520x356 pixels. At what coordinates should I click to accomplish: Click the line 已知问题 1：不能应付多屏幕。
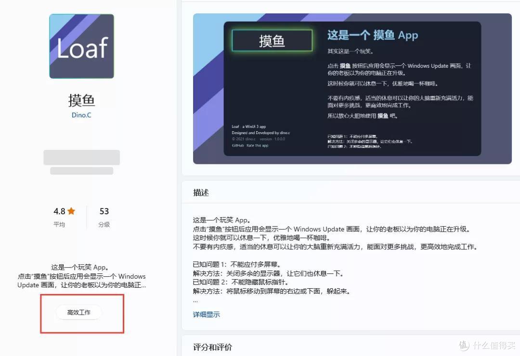[237, 264]
